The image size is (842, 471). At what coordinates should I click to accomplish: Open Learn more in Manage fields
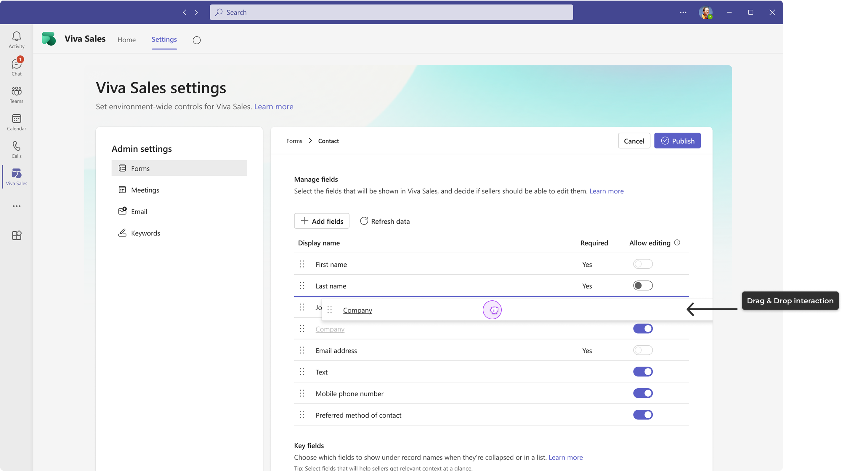click(606, 191)
